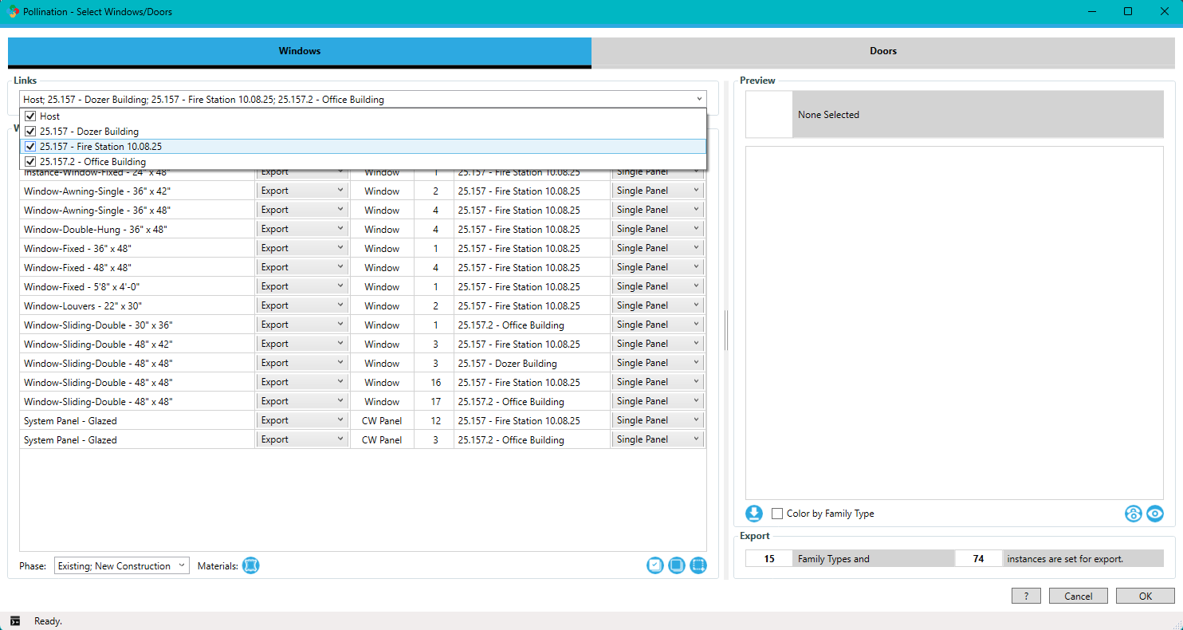Enable Color by Family Type checkbox

point(777,514)
